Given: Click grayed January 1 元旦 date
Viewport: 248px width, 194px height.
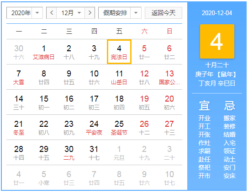Looking at the screenshot, I should tap(119, 153).
